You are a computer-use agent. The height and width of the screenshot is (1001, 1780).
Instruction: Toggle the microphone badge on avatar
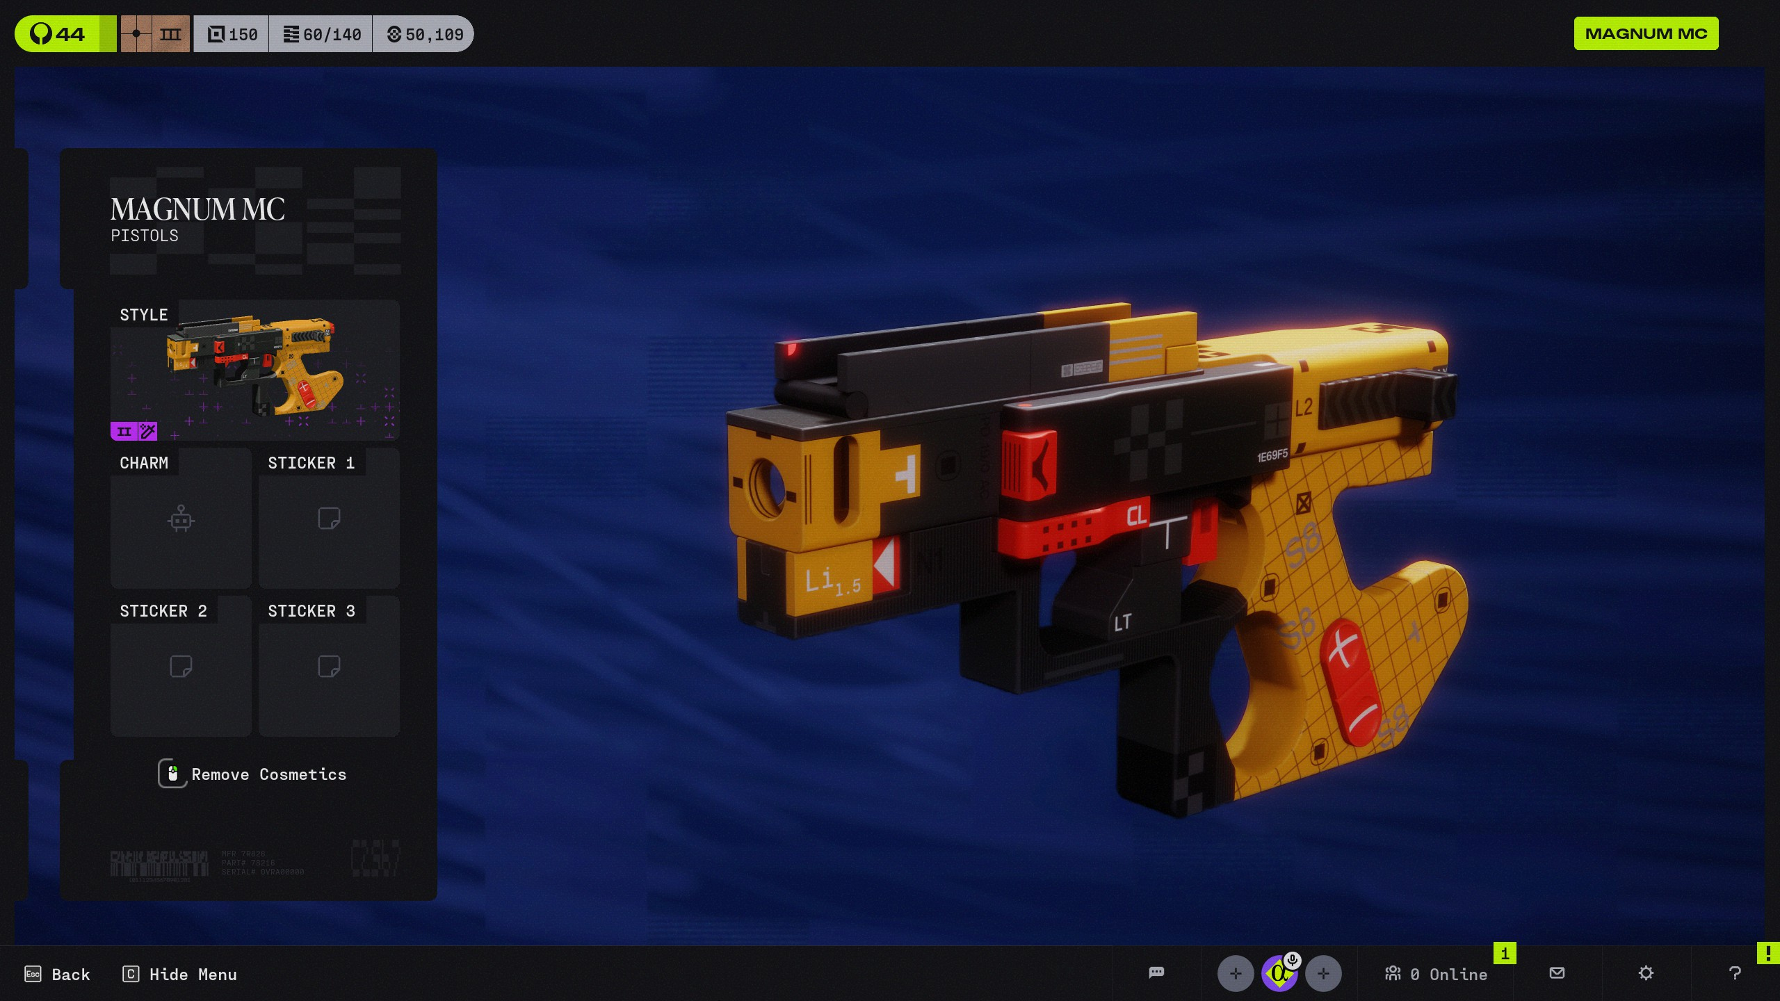pyautogui.click(x=1293, y=961)
